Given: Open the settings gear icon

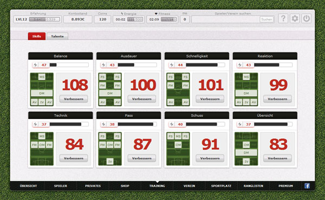Looking at the screenshot, I should pyautogui.click(x=295, y=18).
